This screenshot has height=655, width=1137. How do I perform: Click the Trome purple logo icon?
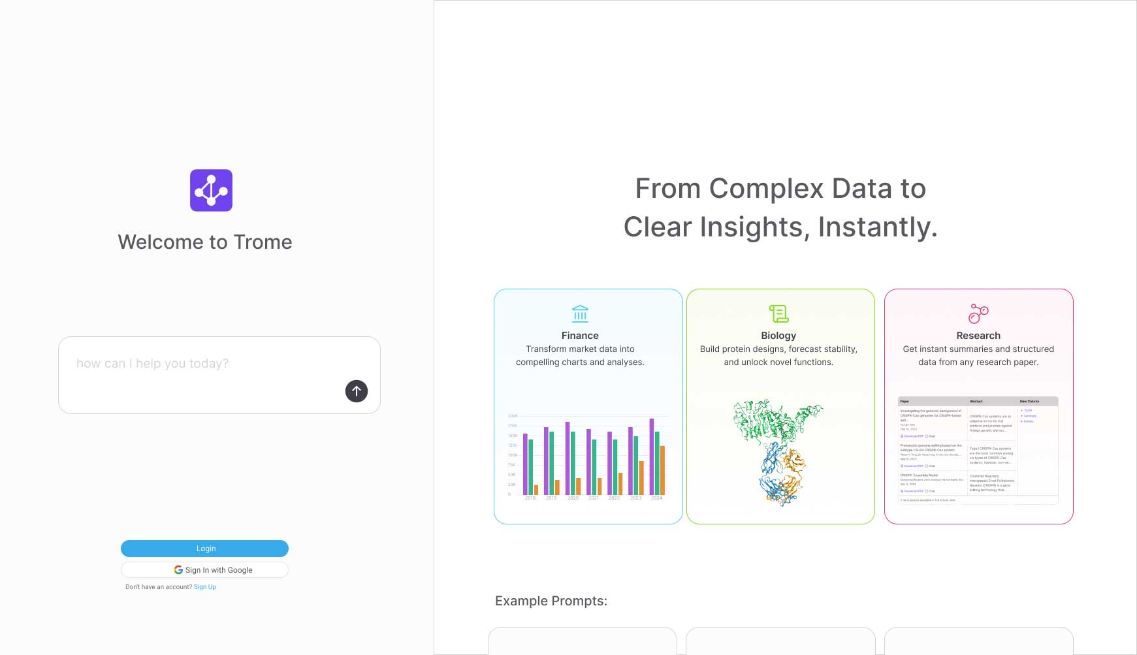(211, 190)
